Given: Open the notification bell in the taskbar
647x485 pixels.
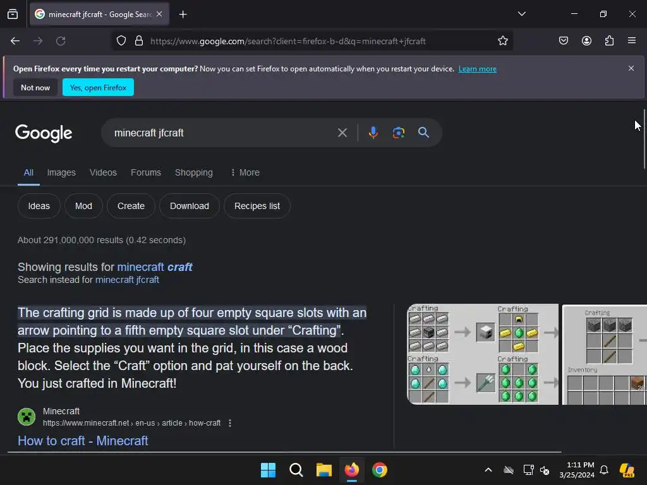Looking at the screenshot, I should coord(604,470).
